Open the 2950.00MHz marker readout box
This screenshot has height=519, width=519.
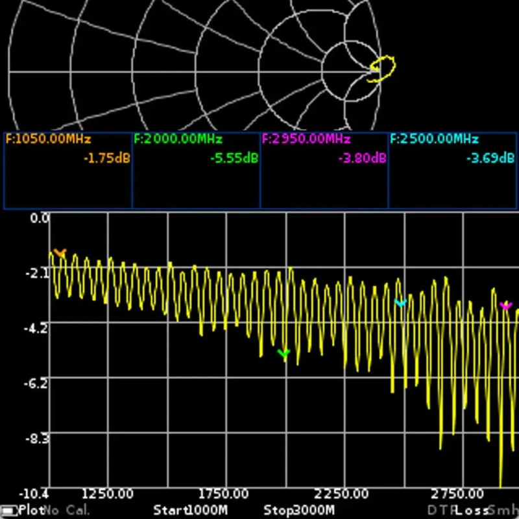[x=324, y=171]
